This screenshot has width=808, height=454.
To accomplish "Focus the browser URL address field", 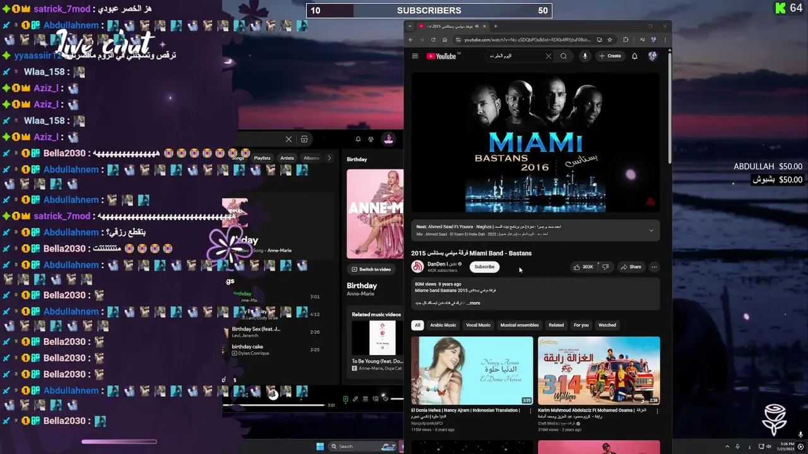I will click(x=527, y=40).
